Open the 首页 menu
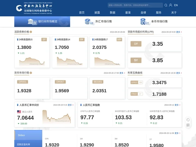The width and height of the screenshot is (196, 147). click(x=82, y=13)
